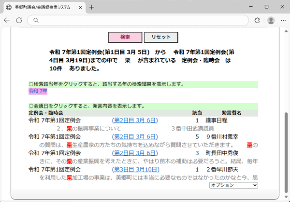290x202 pixels.
Task: Open the オプション dropdown
Action: (233, 185)
